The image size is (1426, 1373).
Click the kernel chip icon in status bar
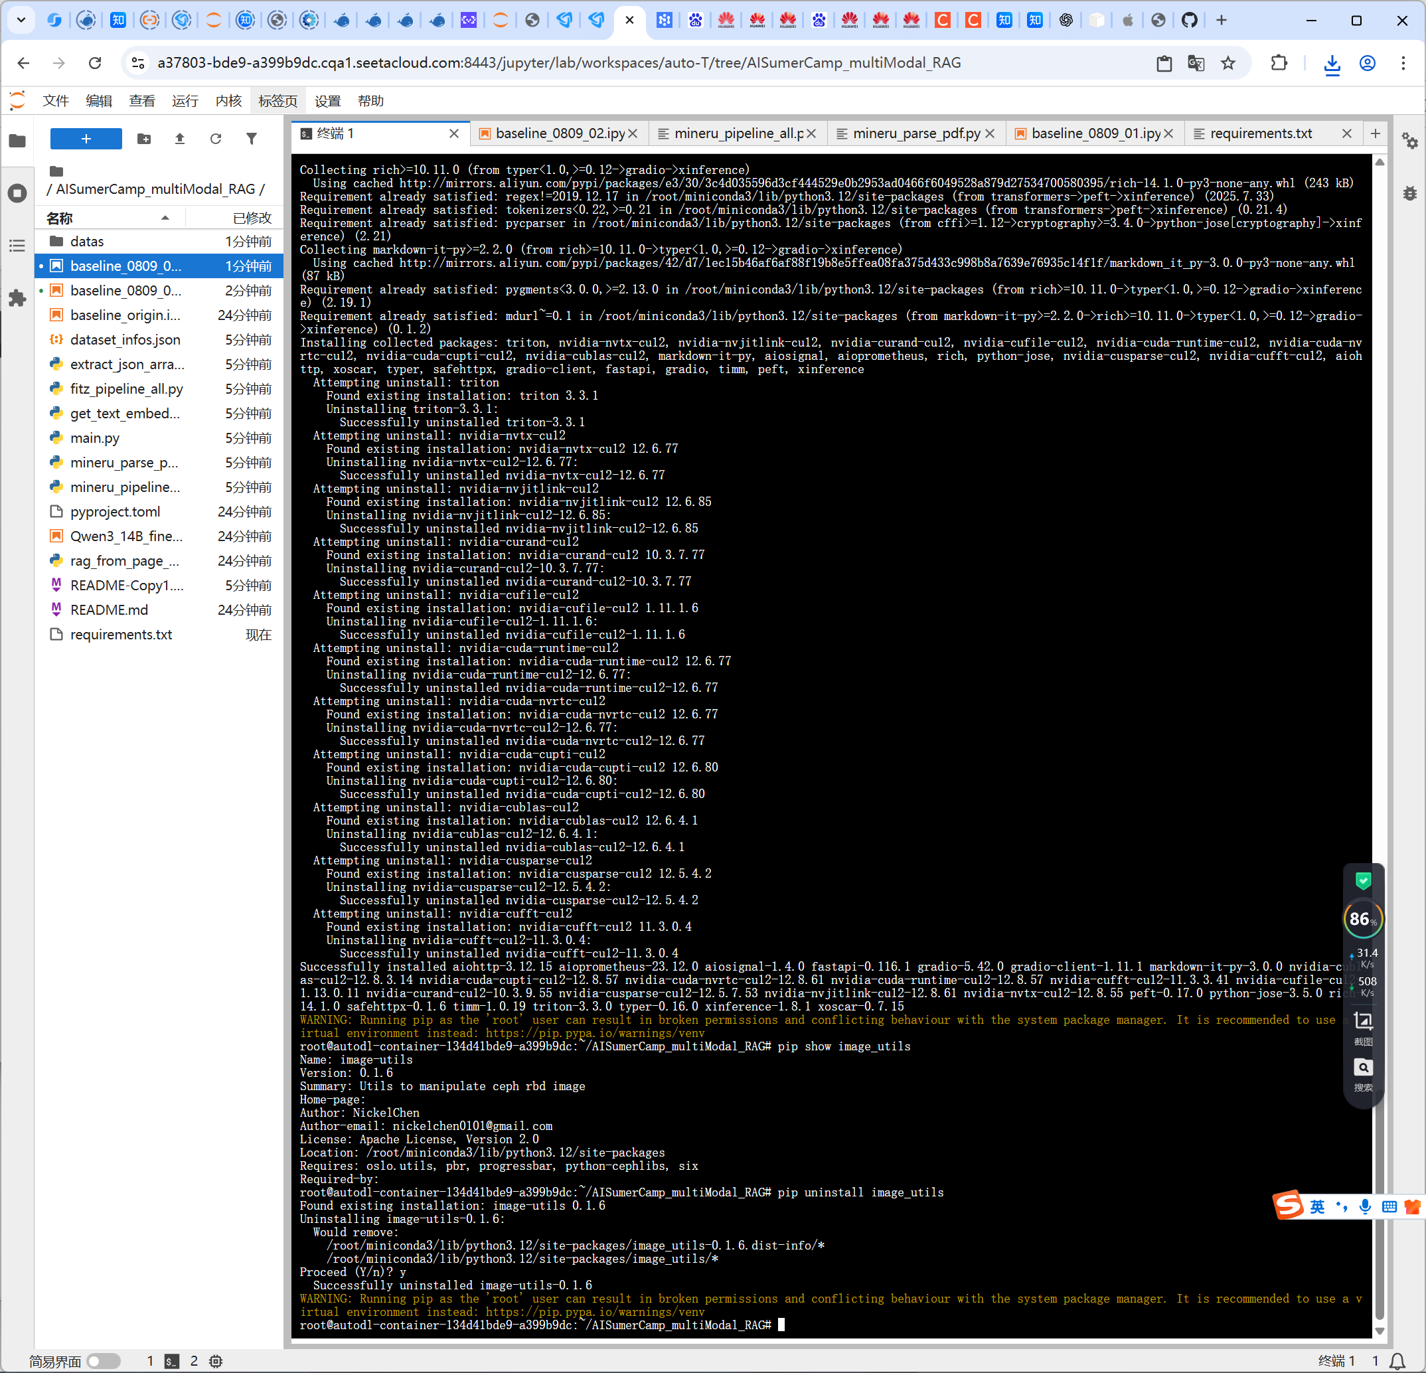coord(216,1360)
